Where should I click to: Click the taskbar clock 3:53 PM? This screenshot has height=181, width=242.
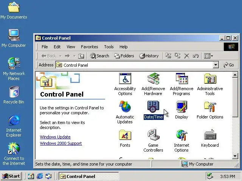pyautogui.click(x=228, y=176)
